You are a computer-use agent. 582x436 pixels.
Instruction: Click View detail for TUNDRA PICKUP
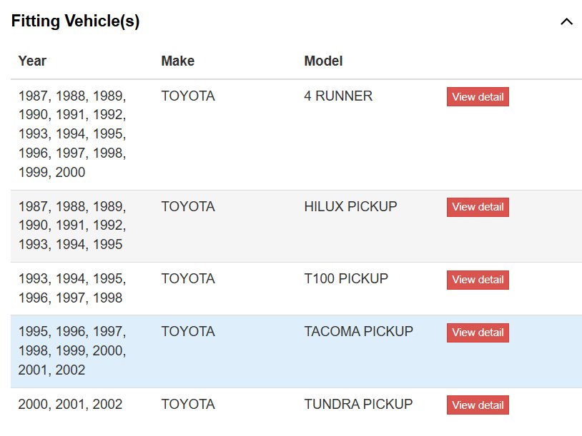coord(478,405)
